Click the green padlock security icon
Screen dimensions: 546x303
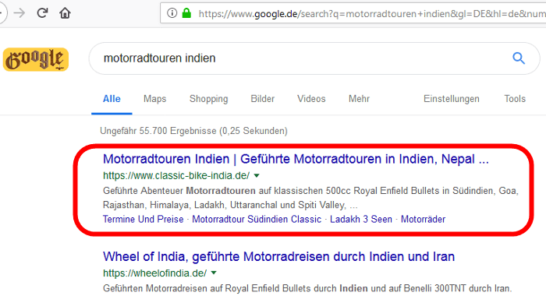[x=186, y=13]
